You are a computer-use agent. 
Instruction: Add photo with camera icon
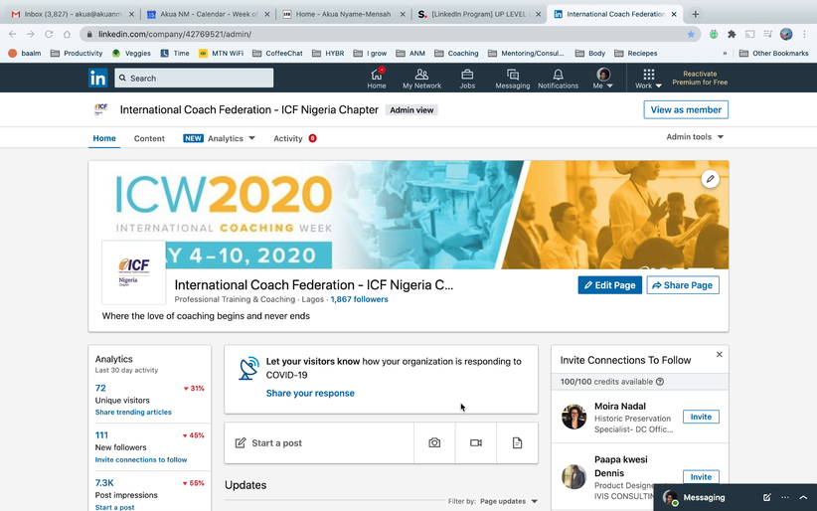tap(434, 442)
